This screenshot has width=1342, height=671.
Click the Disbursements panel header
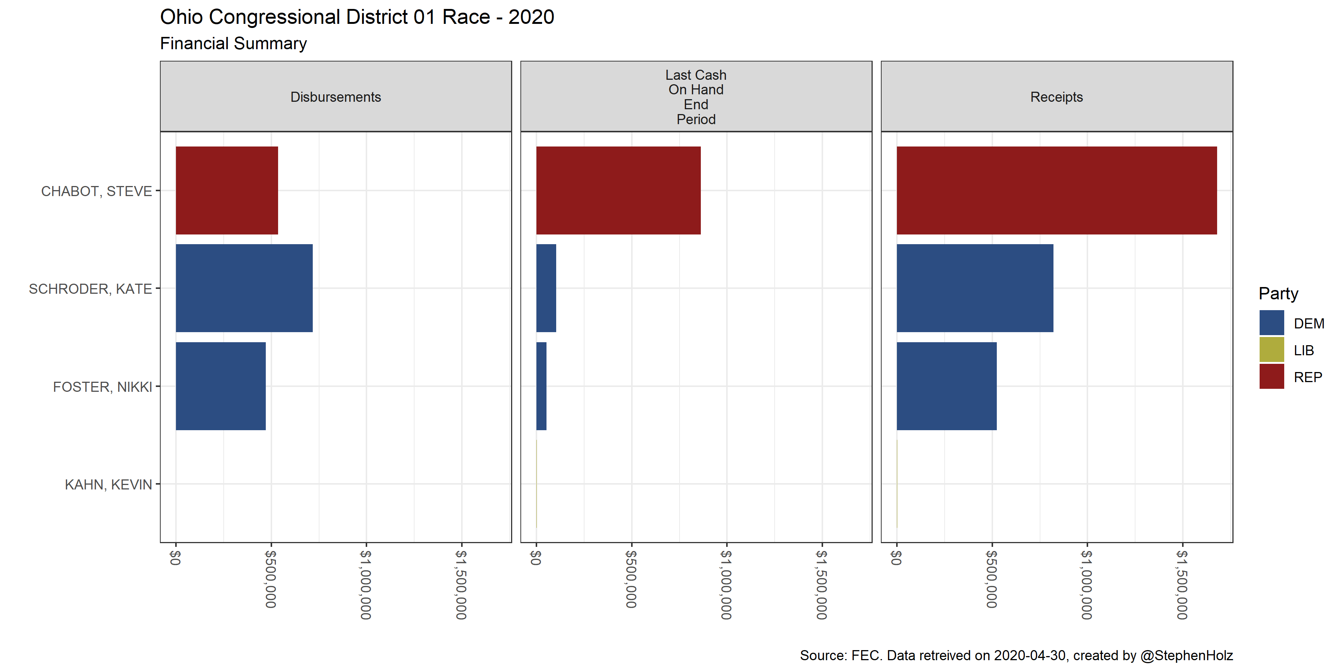click(x=335, y=97)
